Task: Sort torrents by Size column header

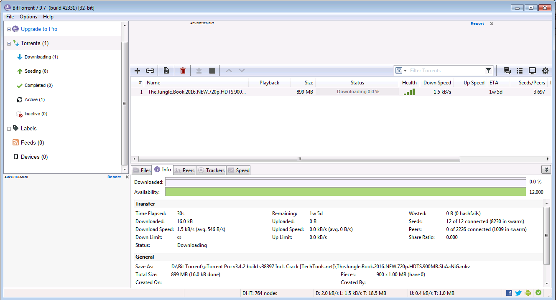Action: [303, 83]
